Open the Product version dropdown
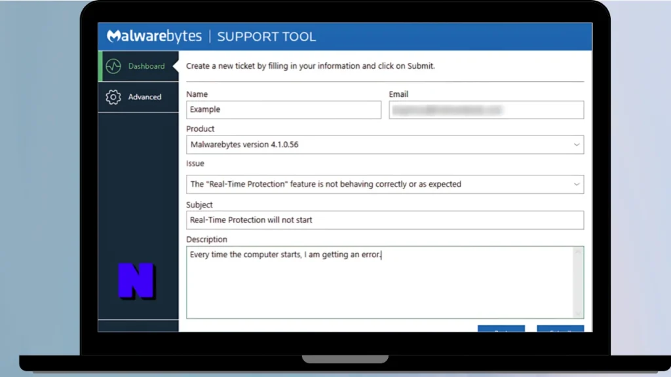Screen dimensions: 671x377 385,145
